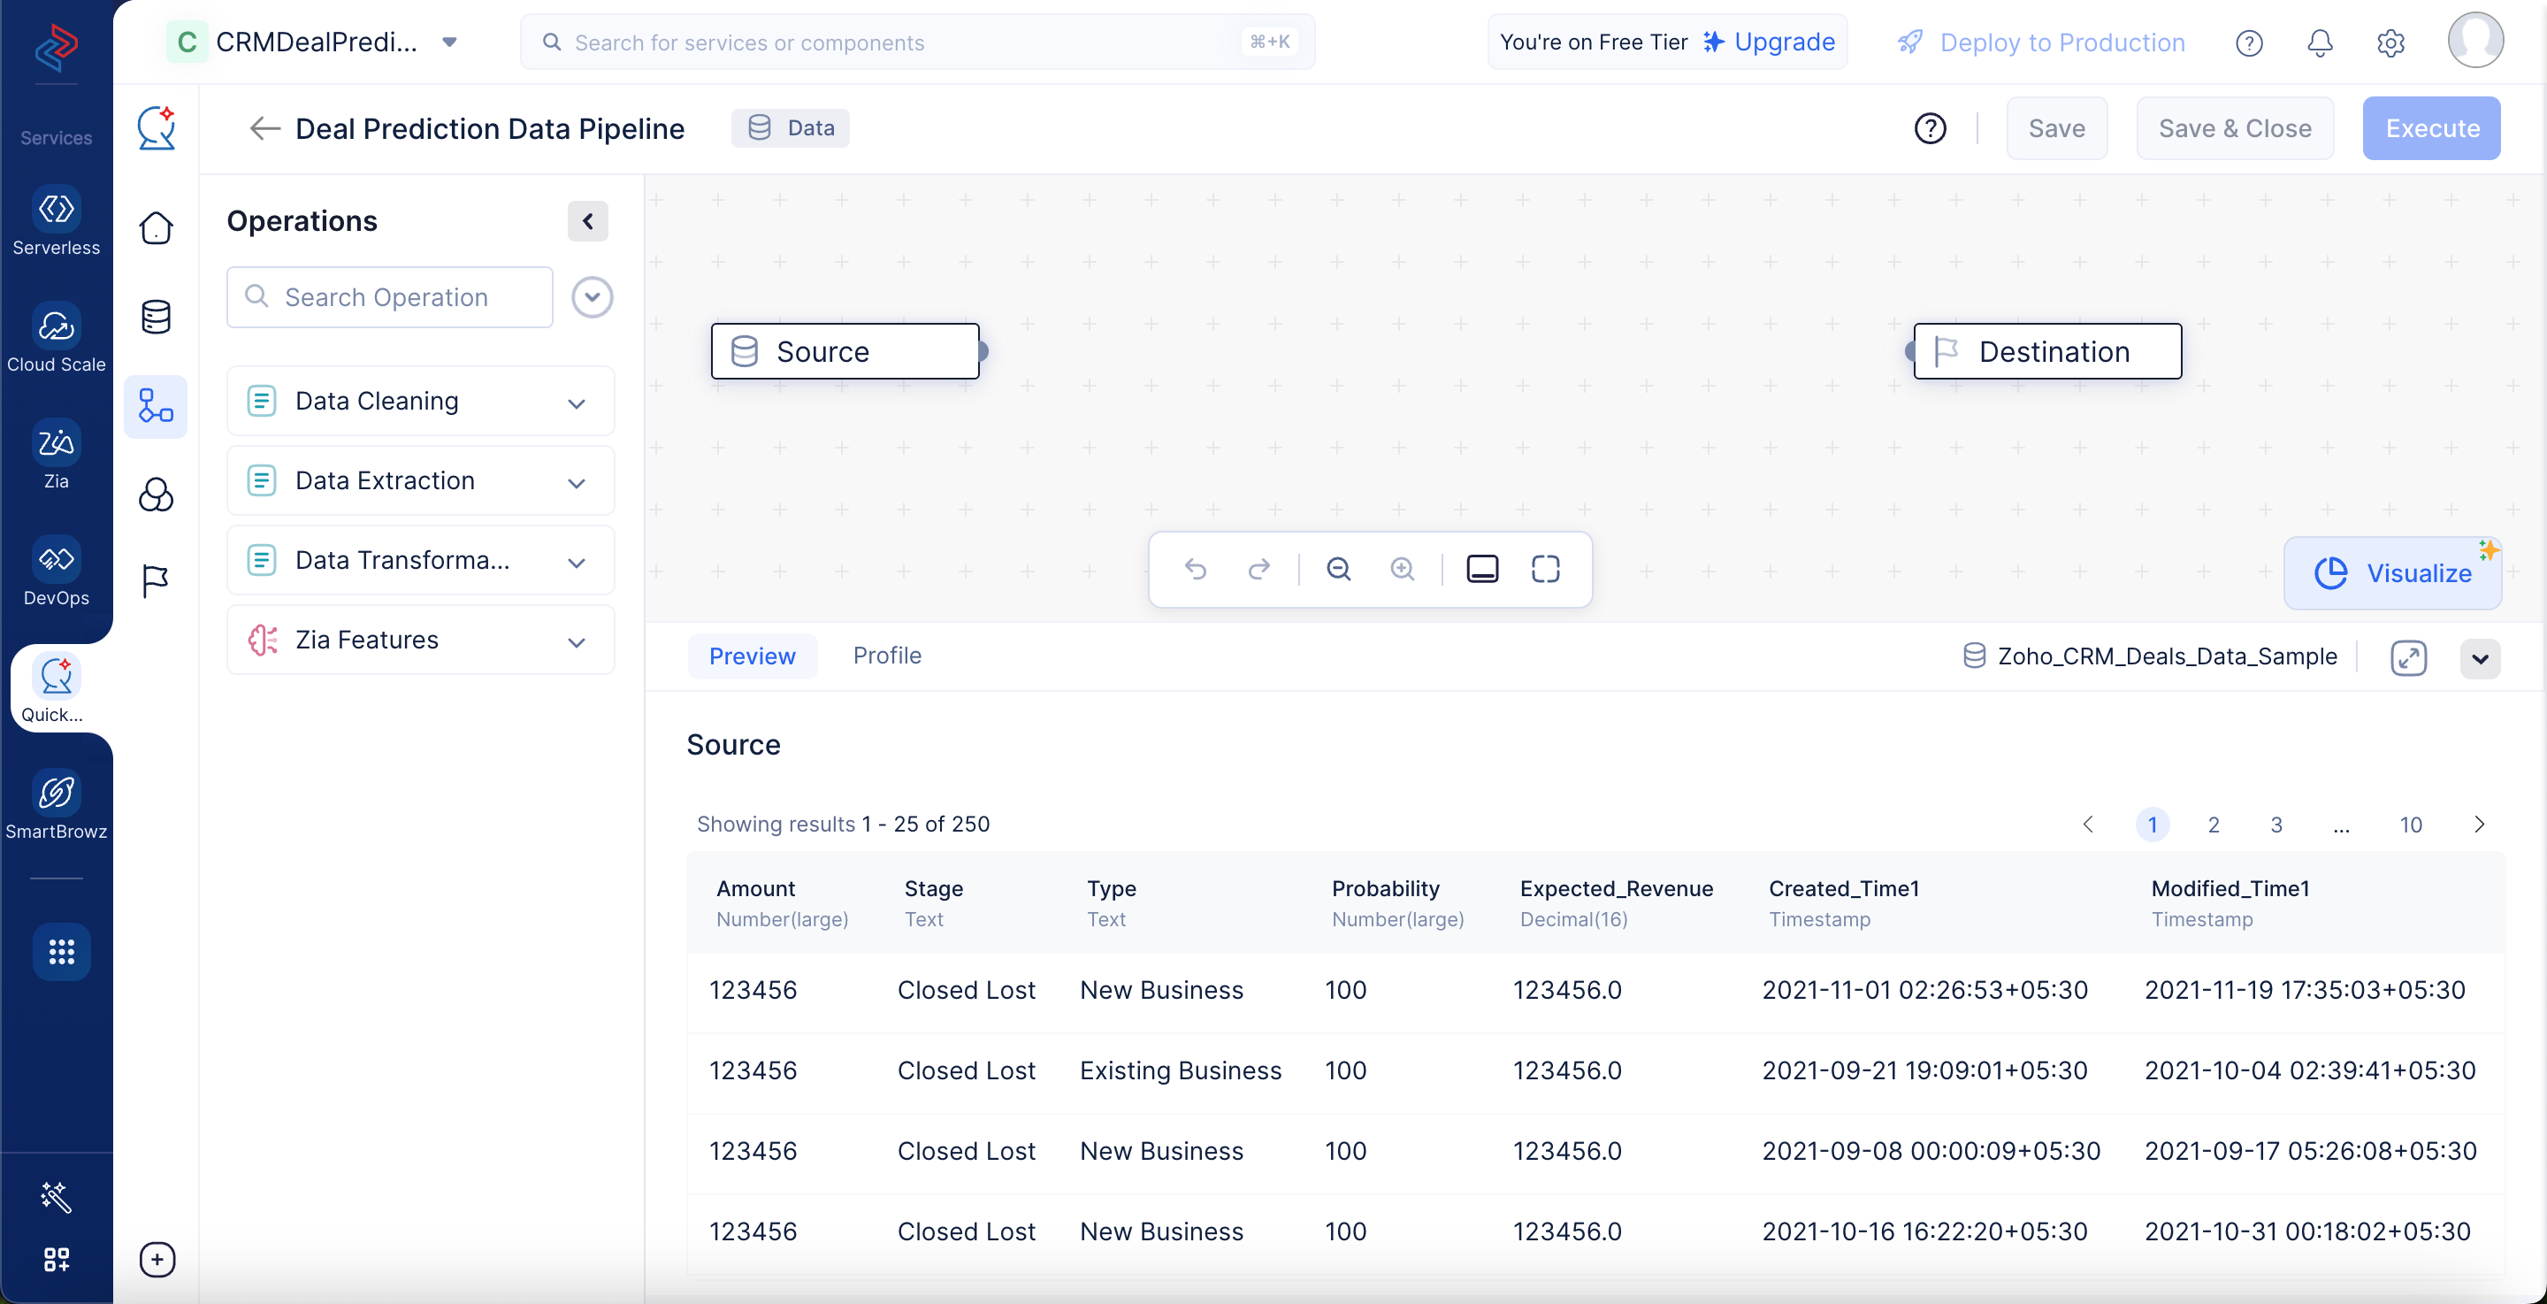Expand preview panel to full view
Screen dimensions: 2547x1304
pyautogui.click(x=2408, y=658)
